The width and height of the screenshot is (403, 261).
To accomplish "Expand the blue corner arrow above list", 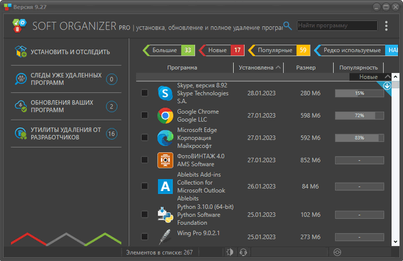I will [387, 86].
